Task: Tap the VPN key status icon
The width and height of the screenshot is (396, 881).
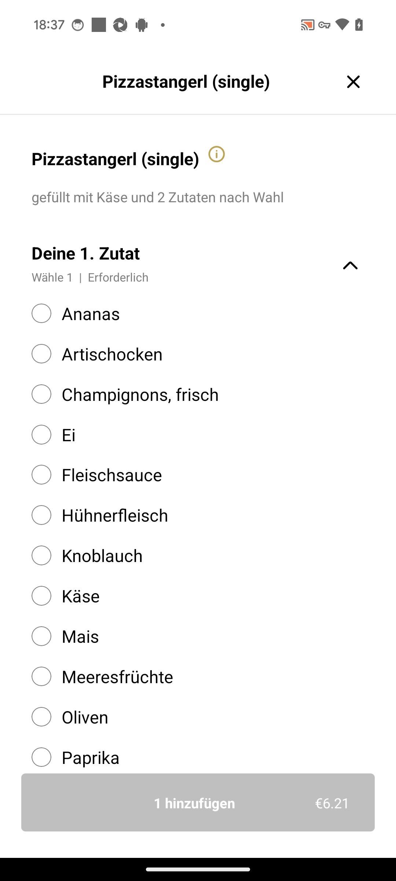Action: point(324,25)
